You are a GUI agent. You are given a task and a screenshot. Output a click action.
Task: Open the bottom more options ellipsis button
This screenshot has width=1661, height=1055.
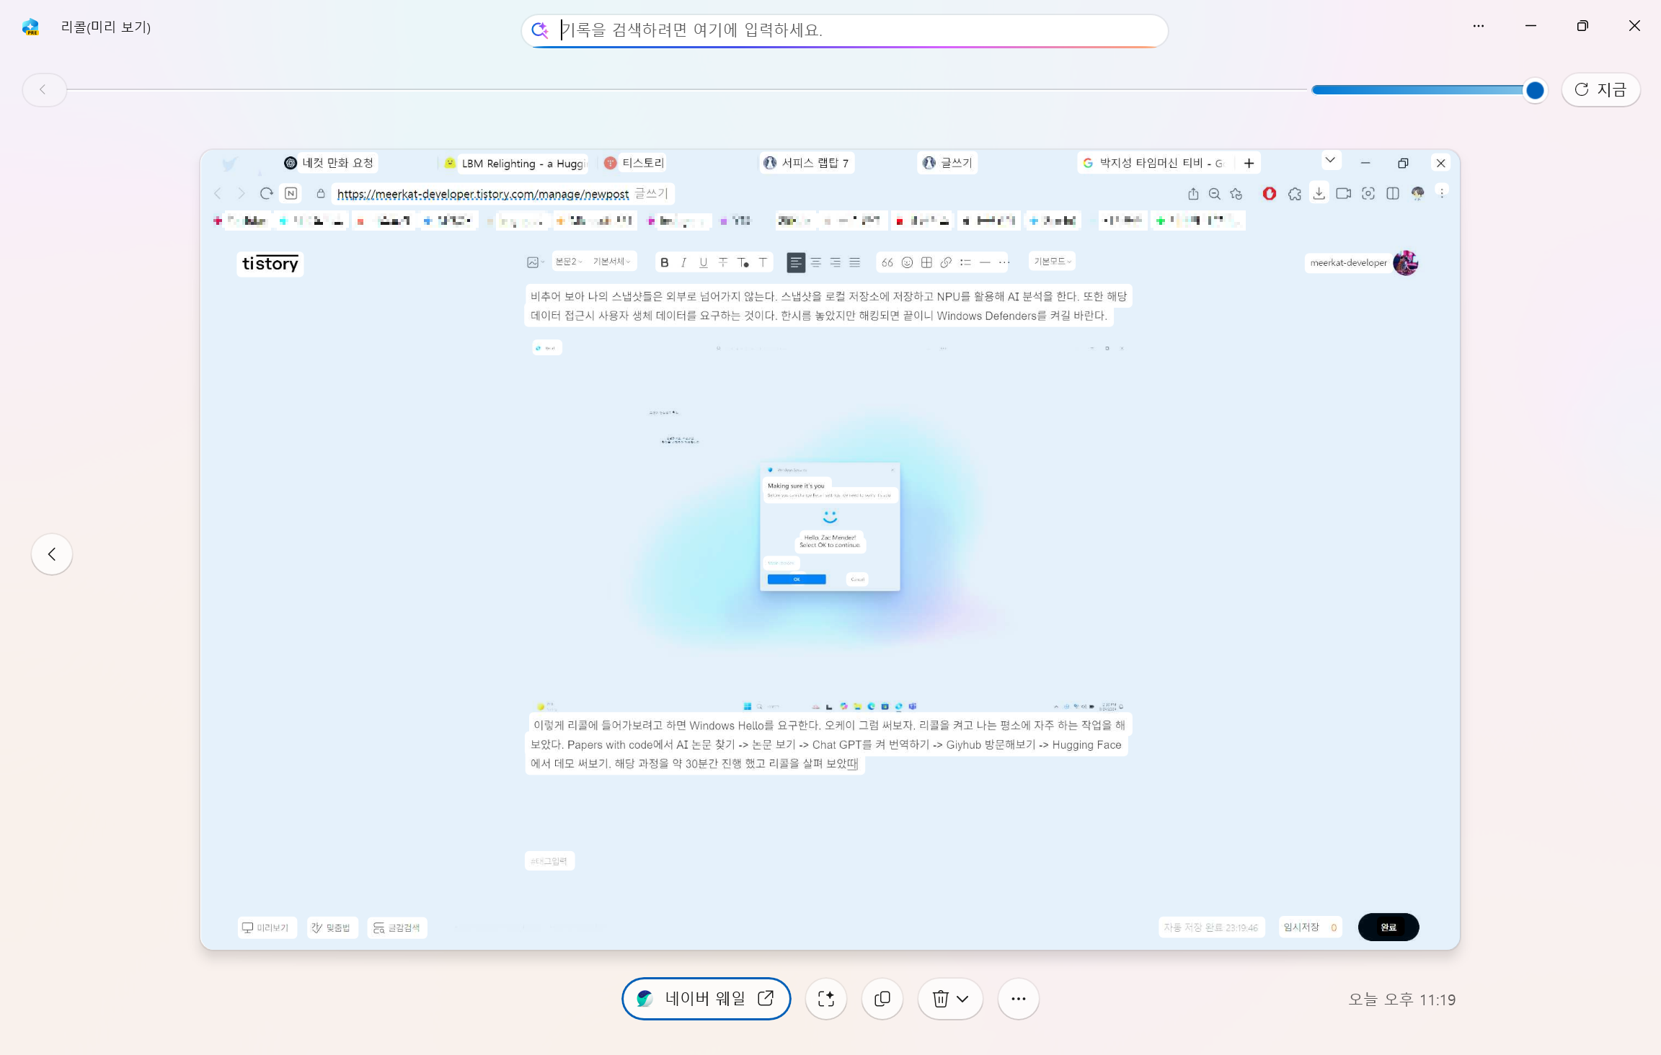coord(1018,999)
